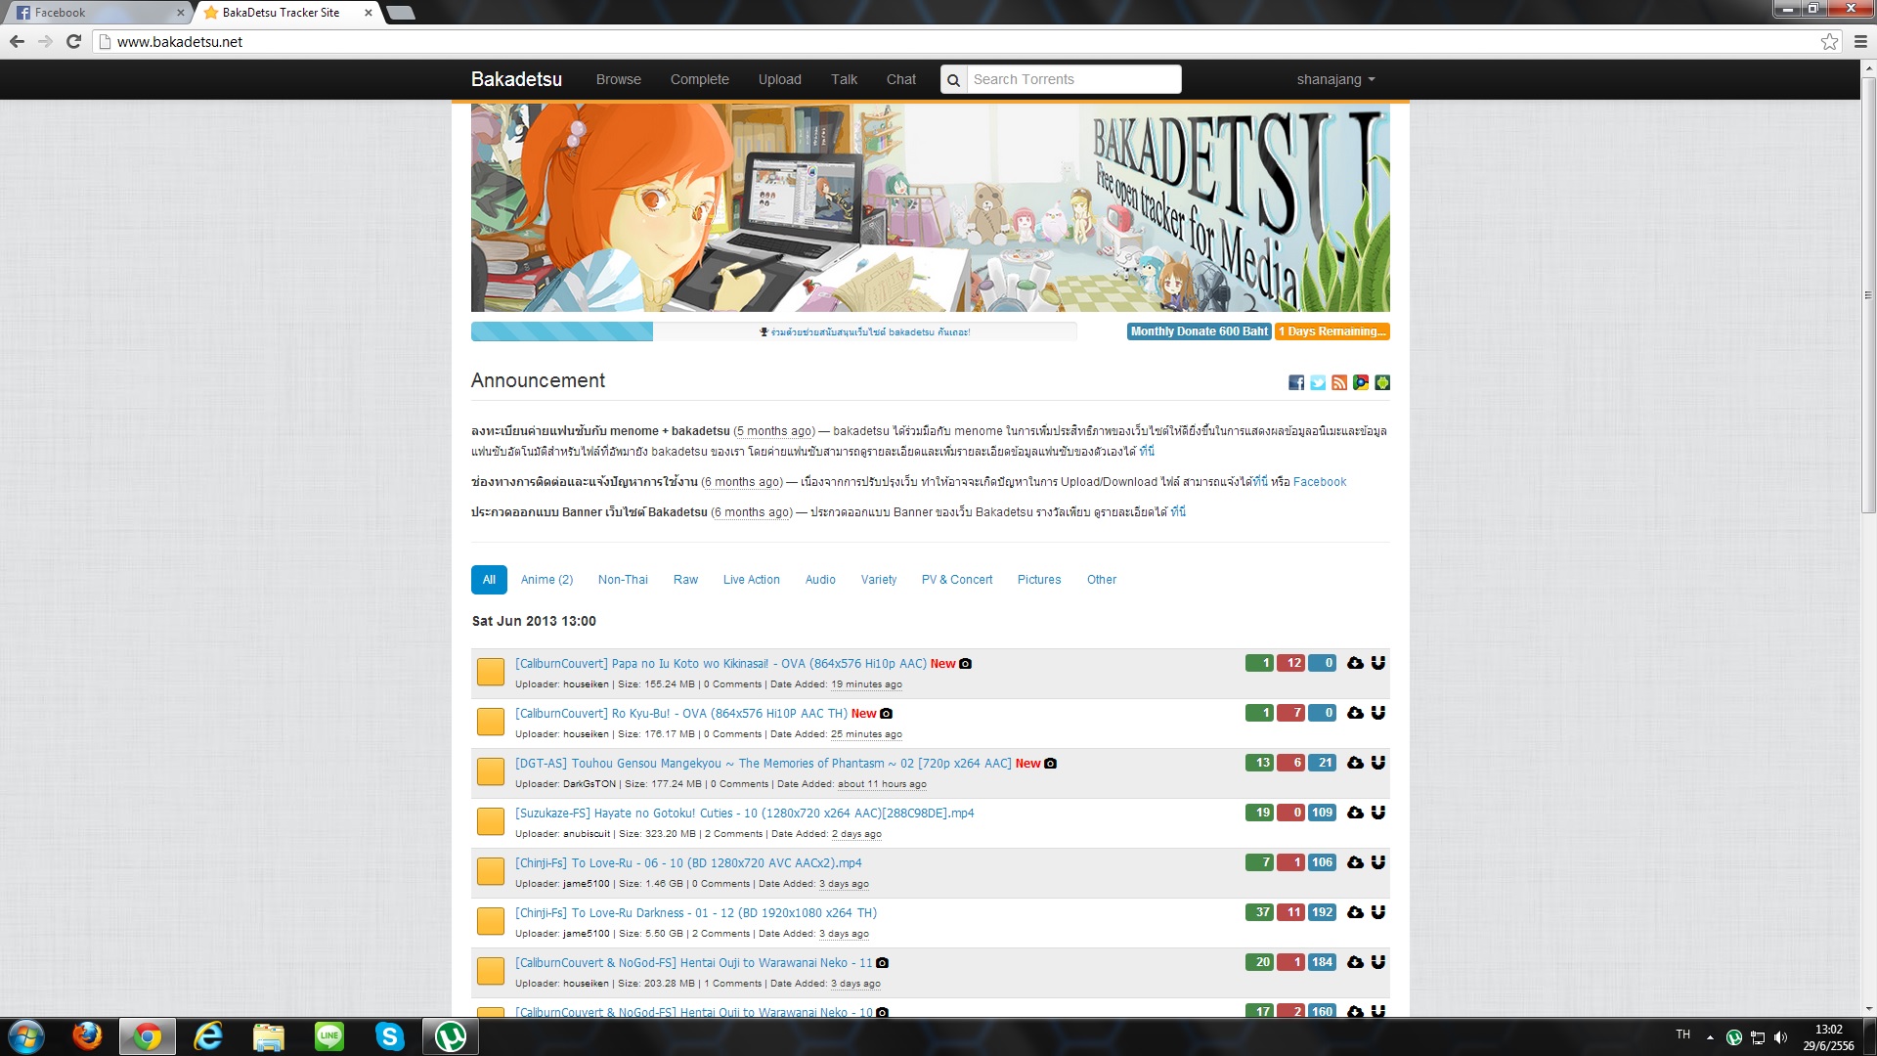
Task: Bookmark page with the star icon
Action: [1829, 41]
